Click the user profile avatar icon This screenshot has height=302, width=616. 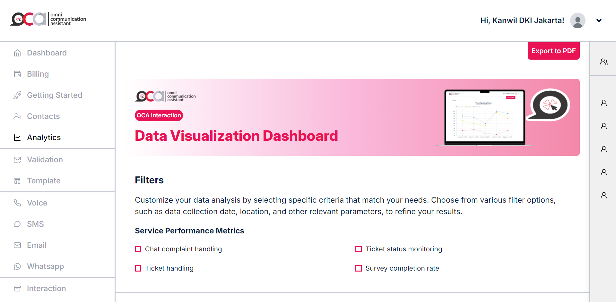click(577, 21)
